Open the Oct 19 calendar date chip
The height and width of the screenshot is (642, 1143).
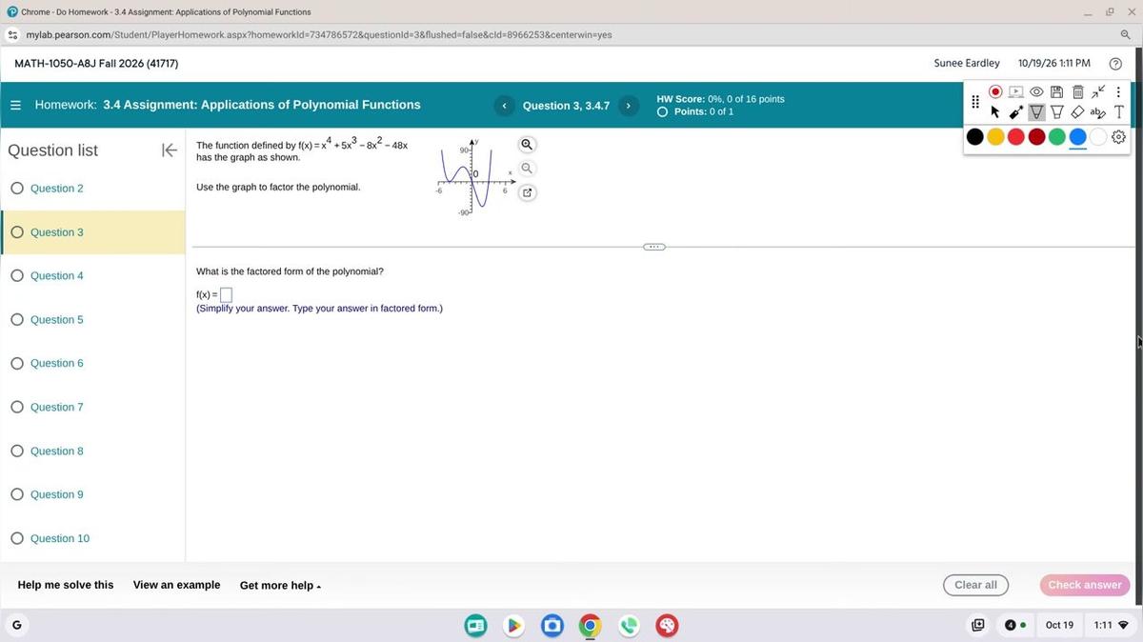(1059, 625)
